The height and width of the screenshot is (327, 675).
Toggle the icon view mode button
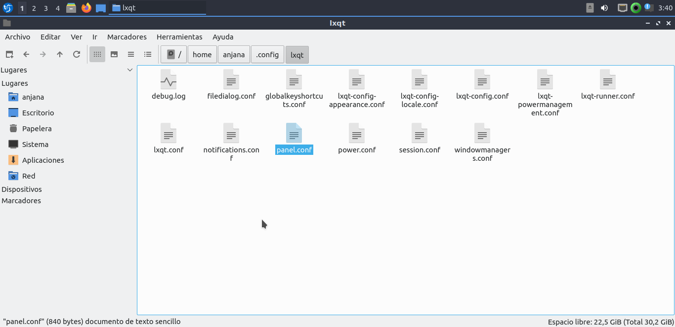click(x=97, y=54)
